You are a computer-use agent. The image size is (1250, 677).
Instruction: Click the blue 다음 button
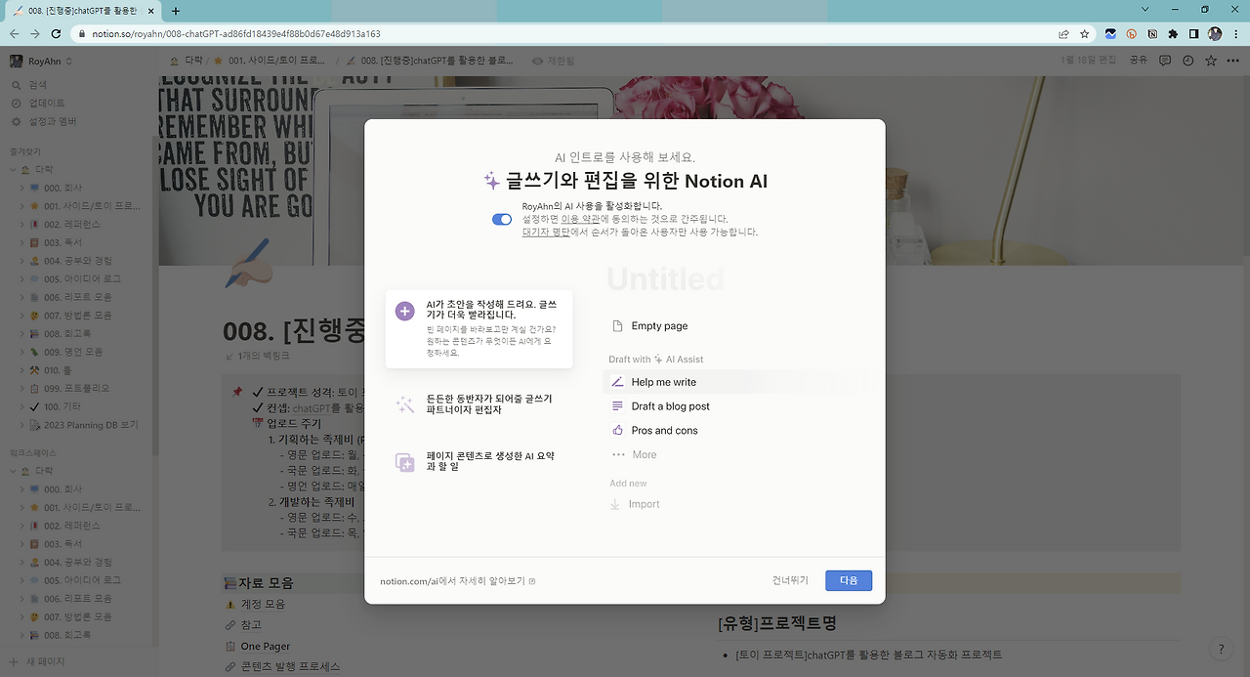tap(849, 580)
